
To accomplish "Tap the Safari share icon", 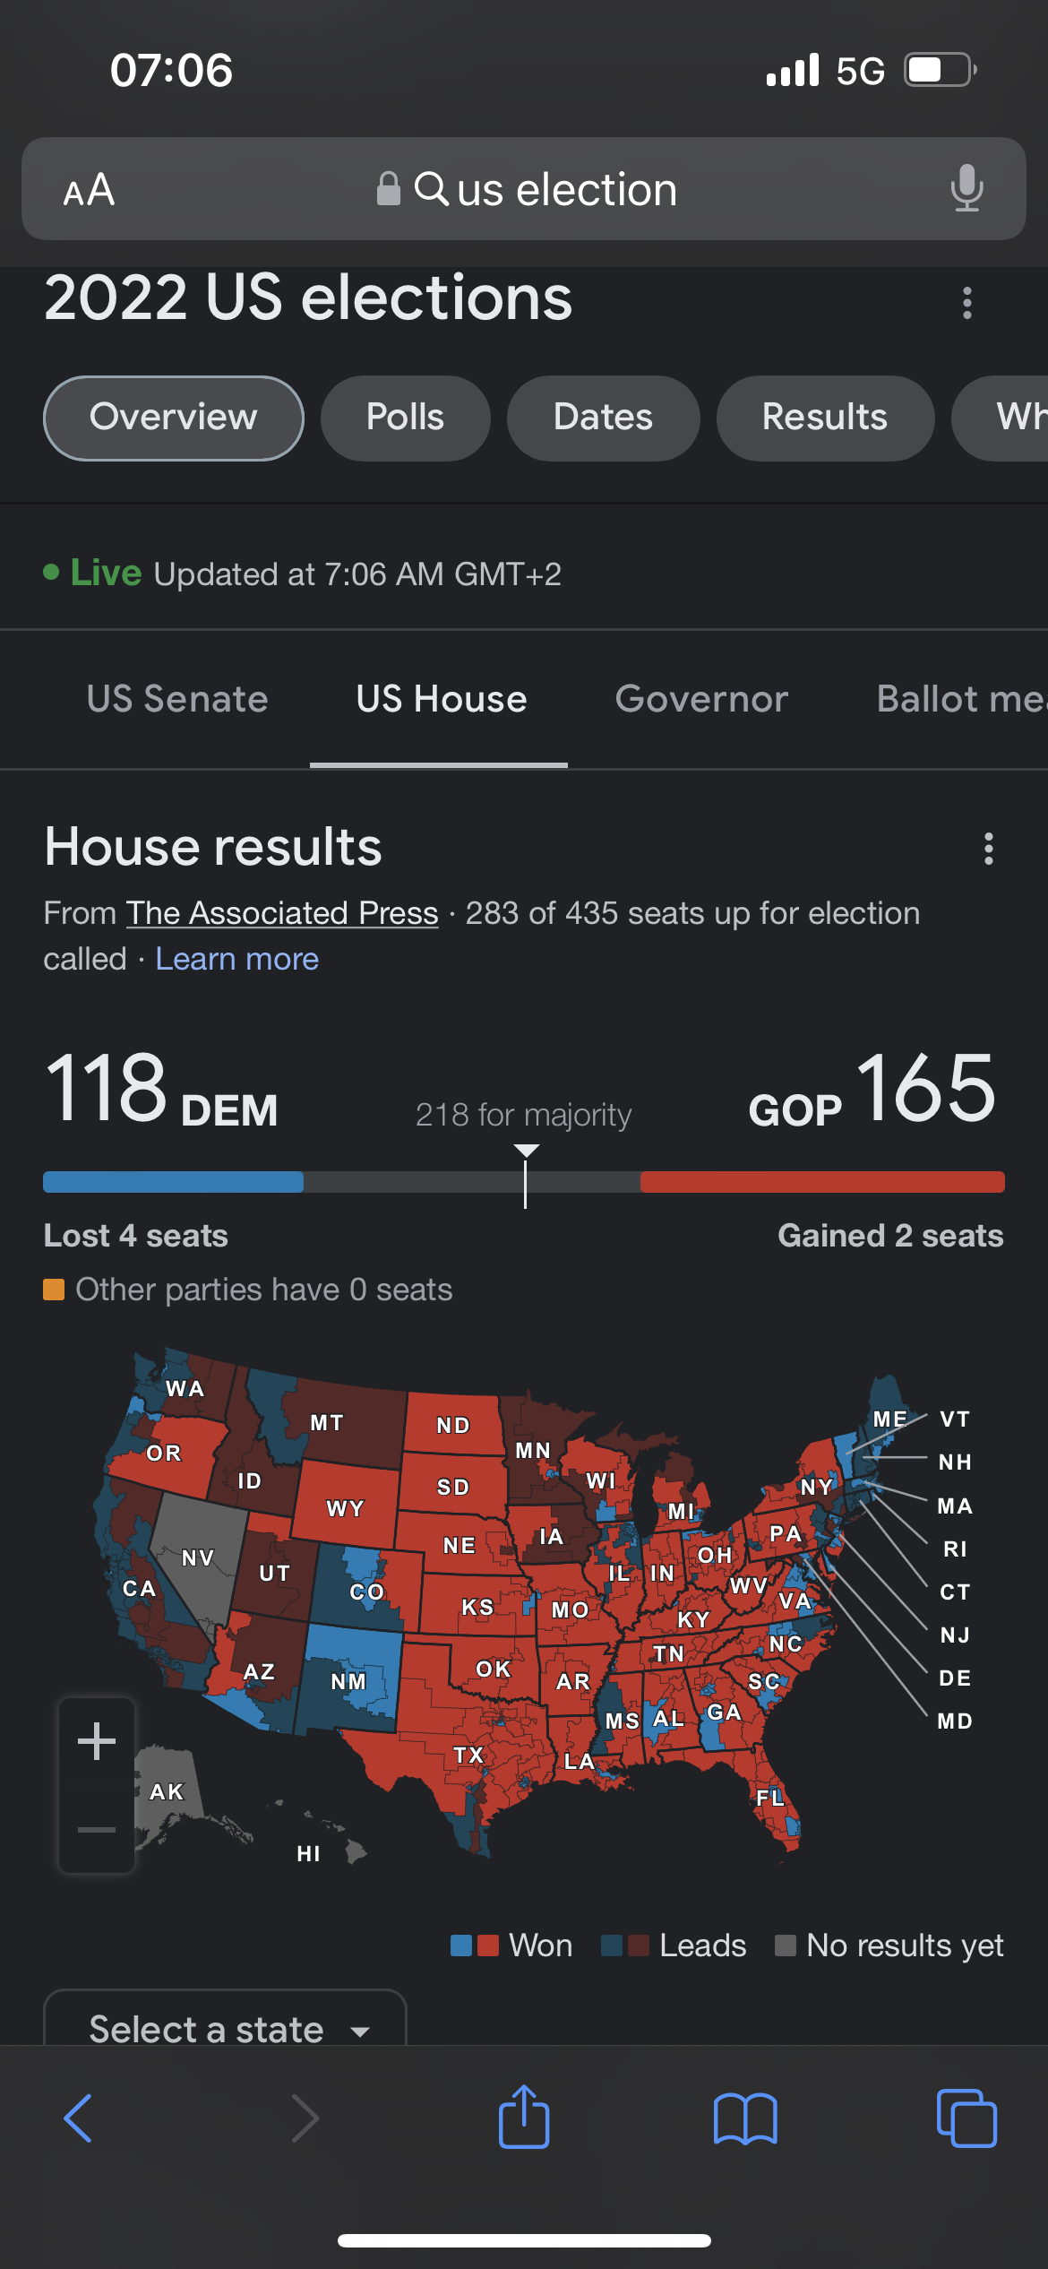I will point(524,2117).
